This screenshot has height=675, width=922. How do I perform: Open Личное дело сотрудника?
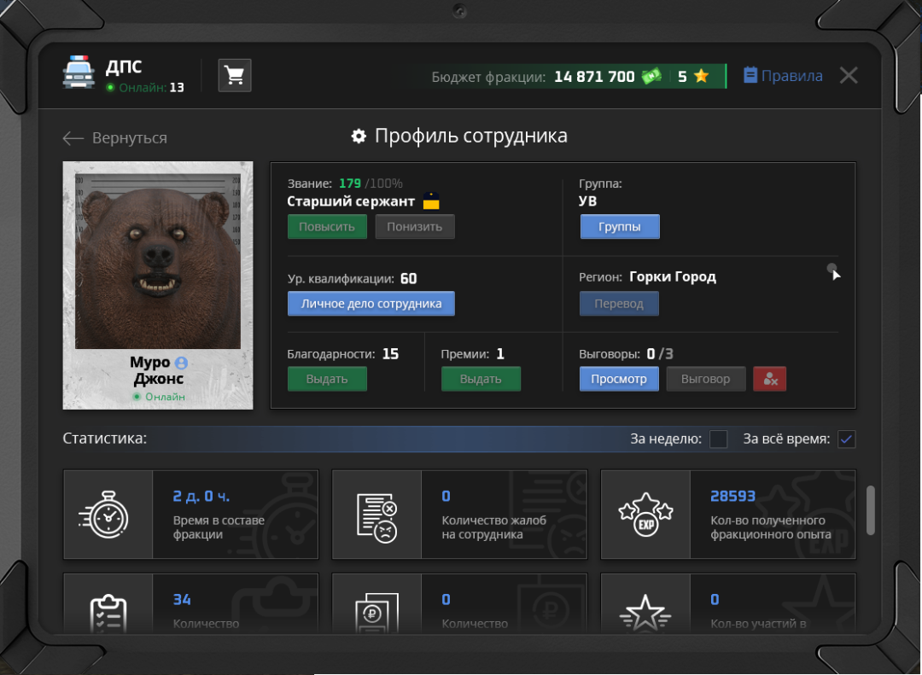point(371,304)
